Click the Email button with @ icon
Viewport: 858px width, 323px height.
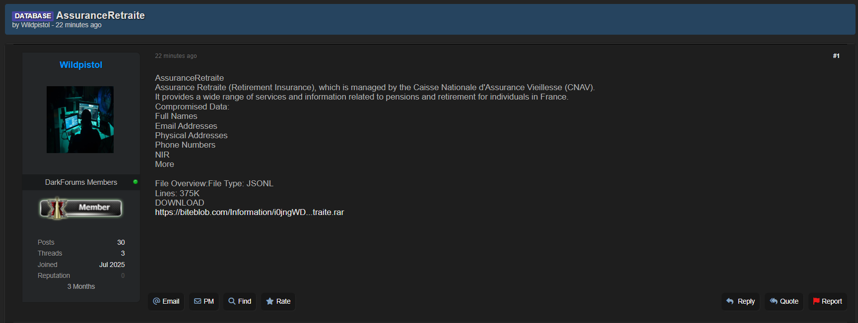[x=166, y=301]
